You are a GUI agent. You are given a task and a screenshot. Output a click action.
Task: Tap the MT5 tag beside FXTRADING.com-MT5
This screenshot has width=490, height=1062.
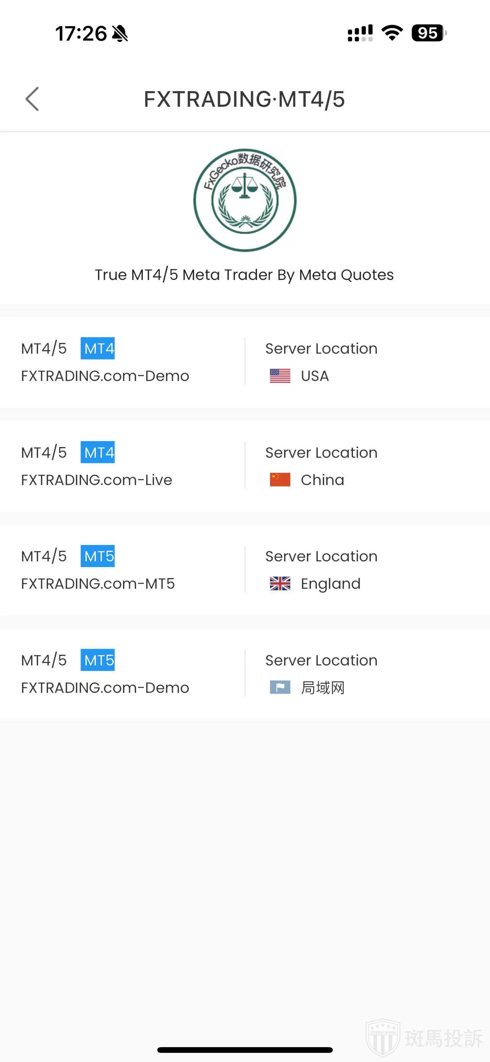98,556
